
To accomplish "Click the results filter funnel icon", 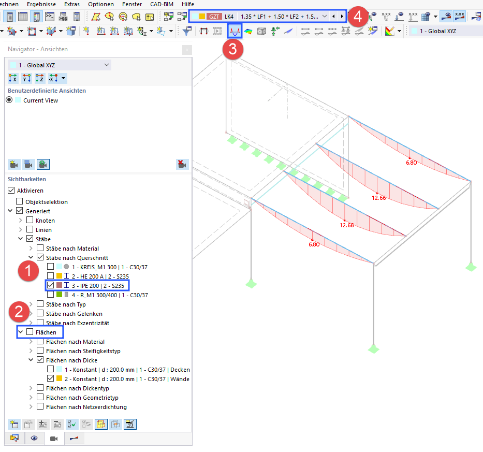I will pos(187,31).
